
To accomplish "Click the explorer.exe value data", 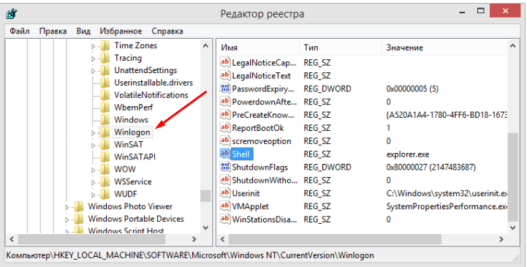I will (408, 154).
